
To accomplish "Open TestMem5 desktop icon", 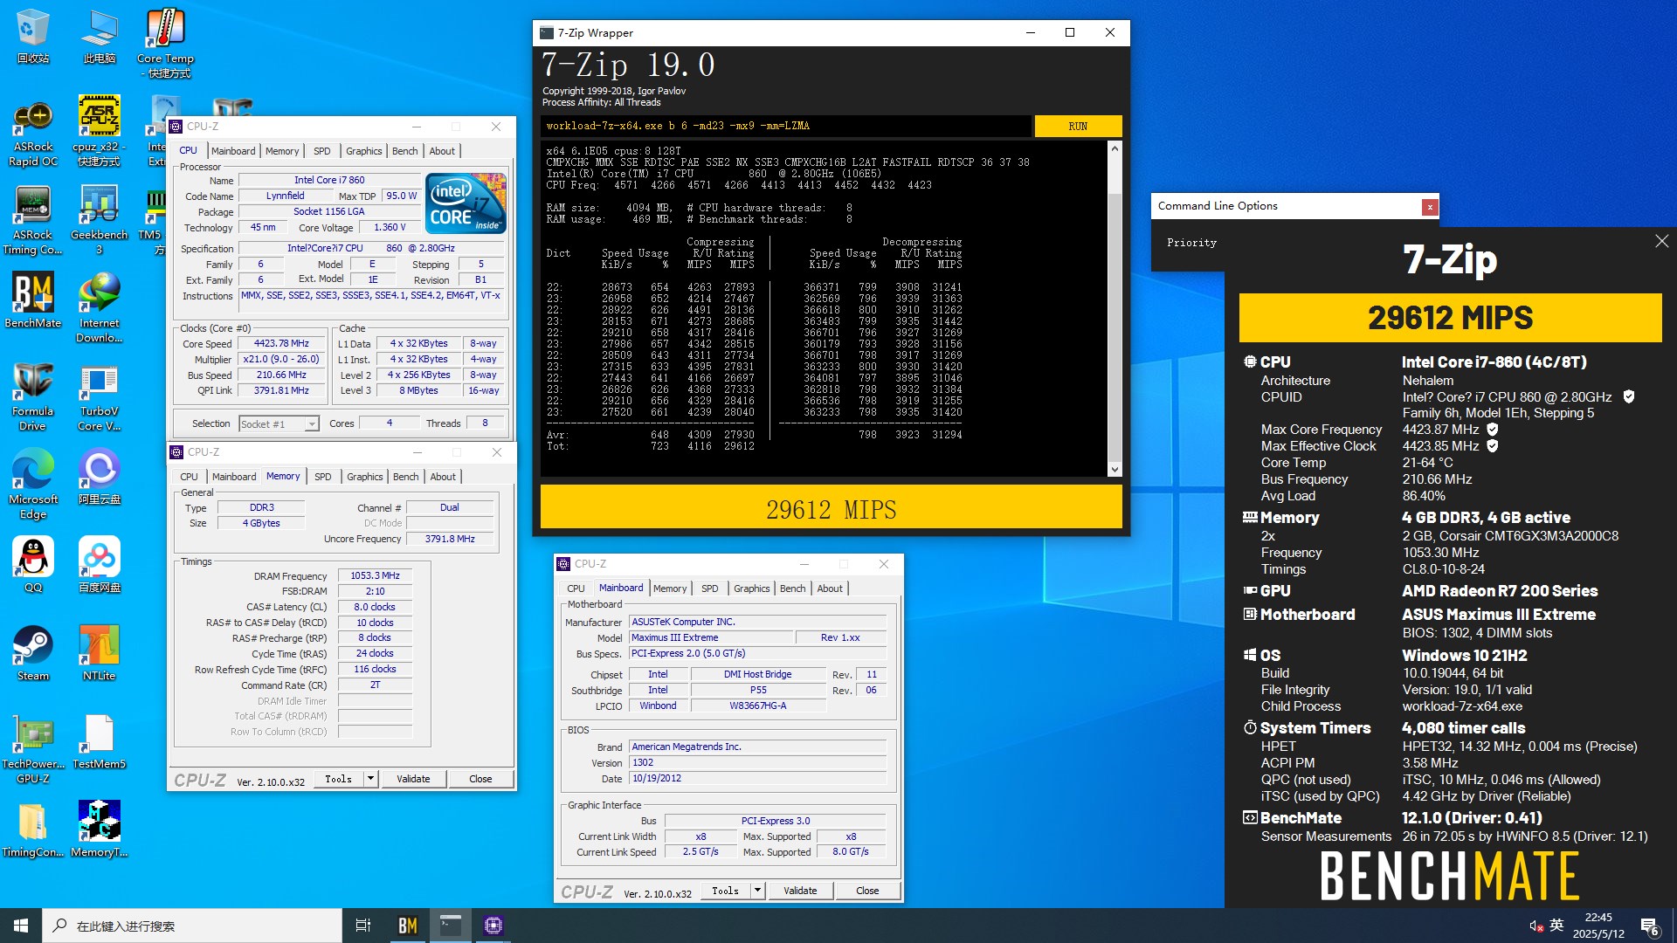I will click(x=99, y=741).
